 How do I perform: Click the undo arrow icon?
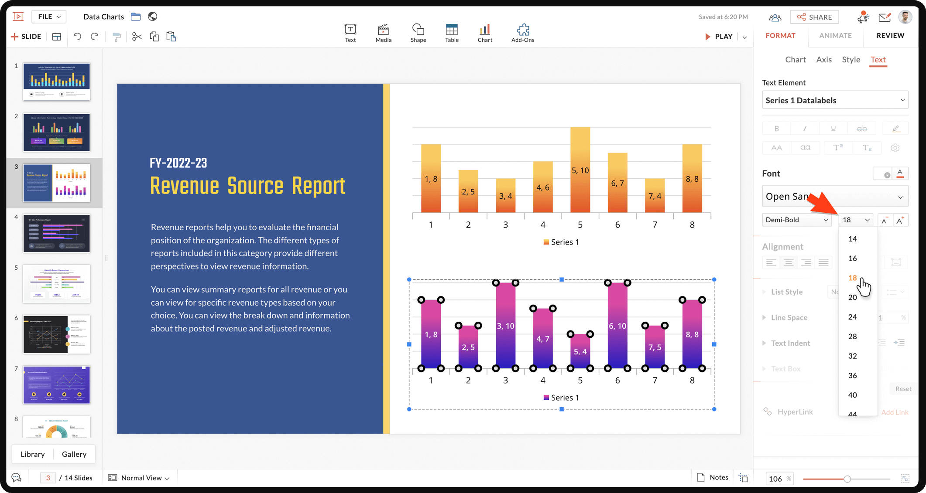tap(77, 37)
